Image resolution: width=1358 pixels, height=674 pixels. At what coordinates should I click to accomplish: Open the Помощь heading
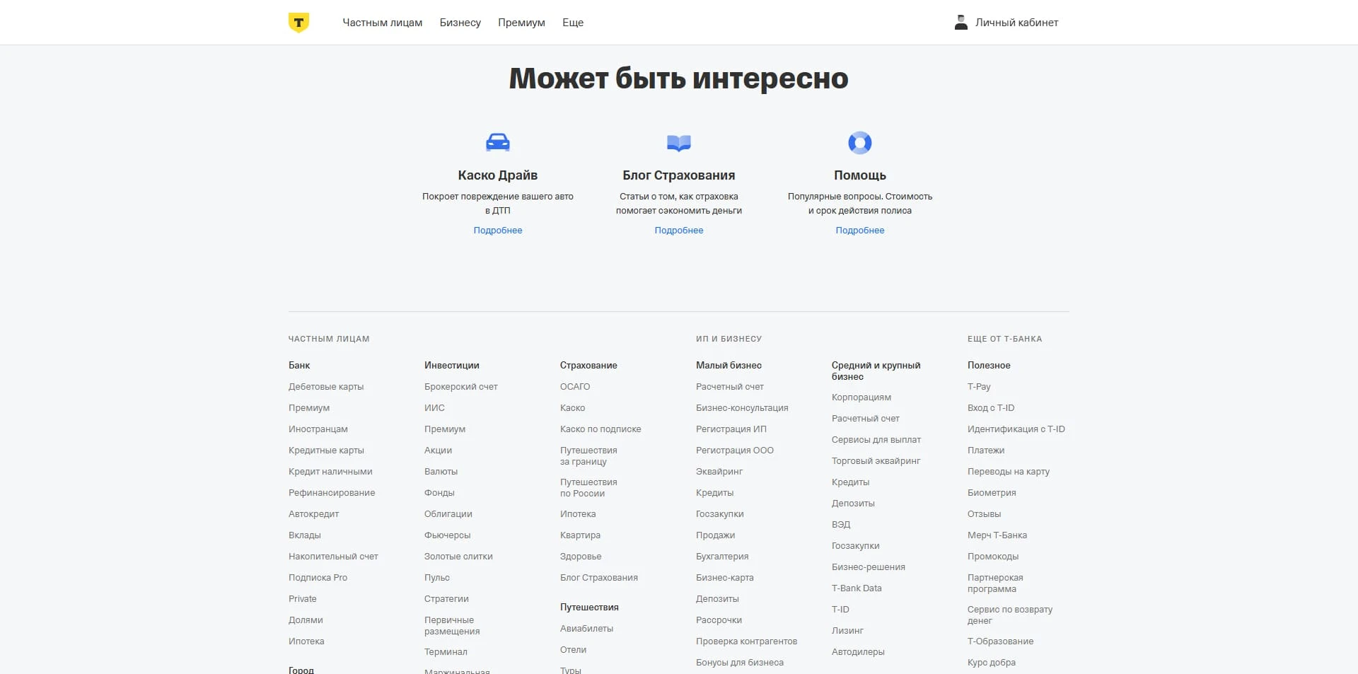[x=860, y=175]
